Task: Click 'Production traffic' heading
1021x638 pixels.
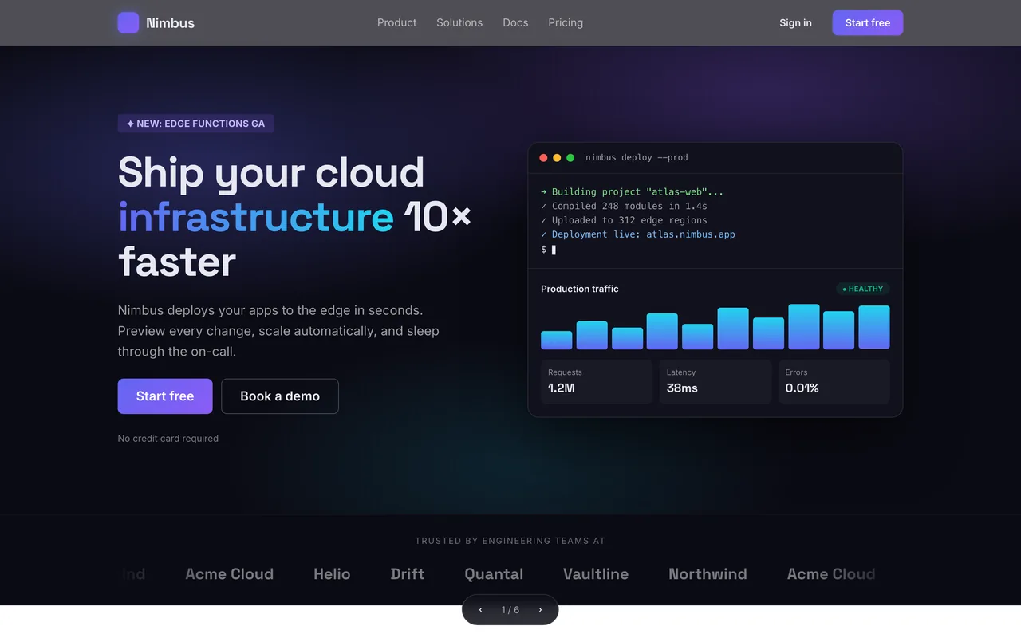Action: coord(580,289)
